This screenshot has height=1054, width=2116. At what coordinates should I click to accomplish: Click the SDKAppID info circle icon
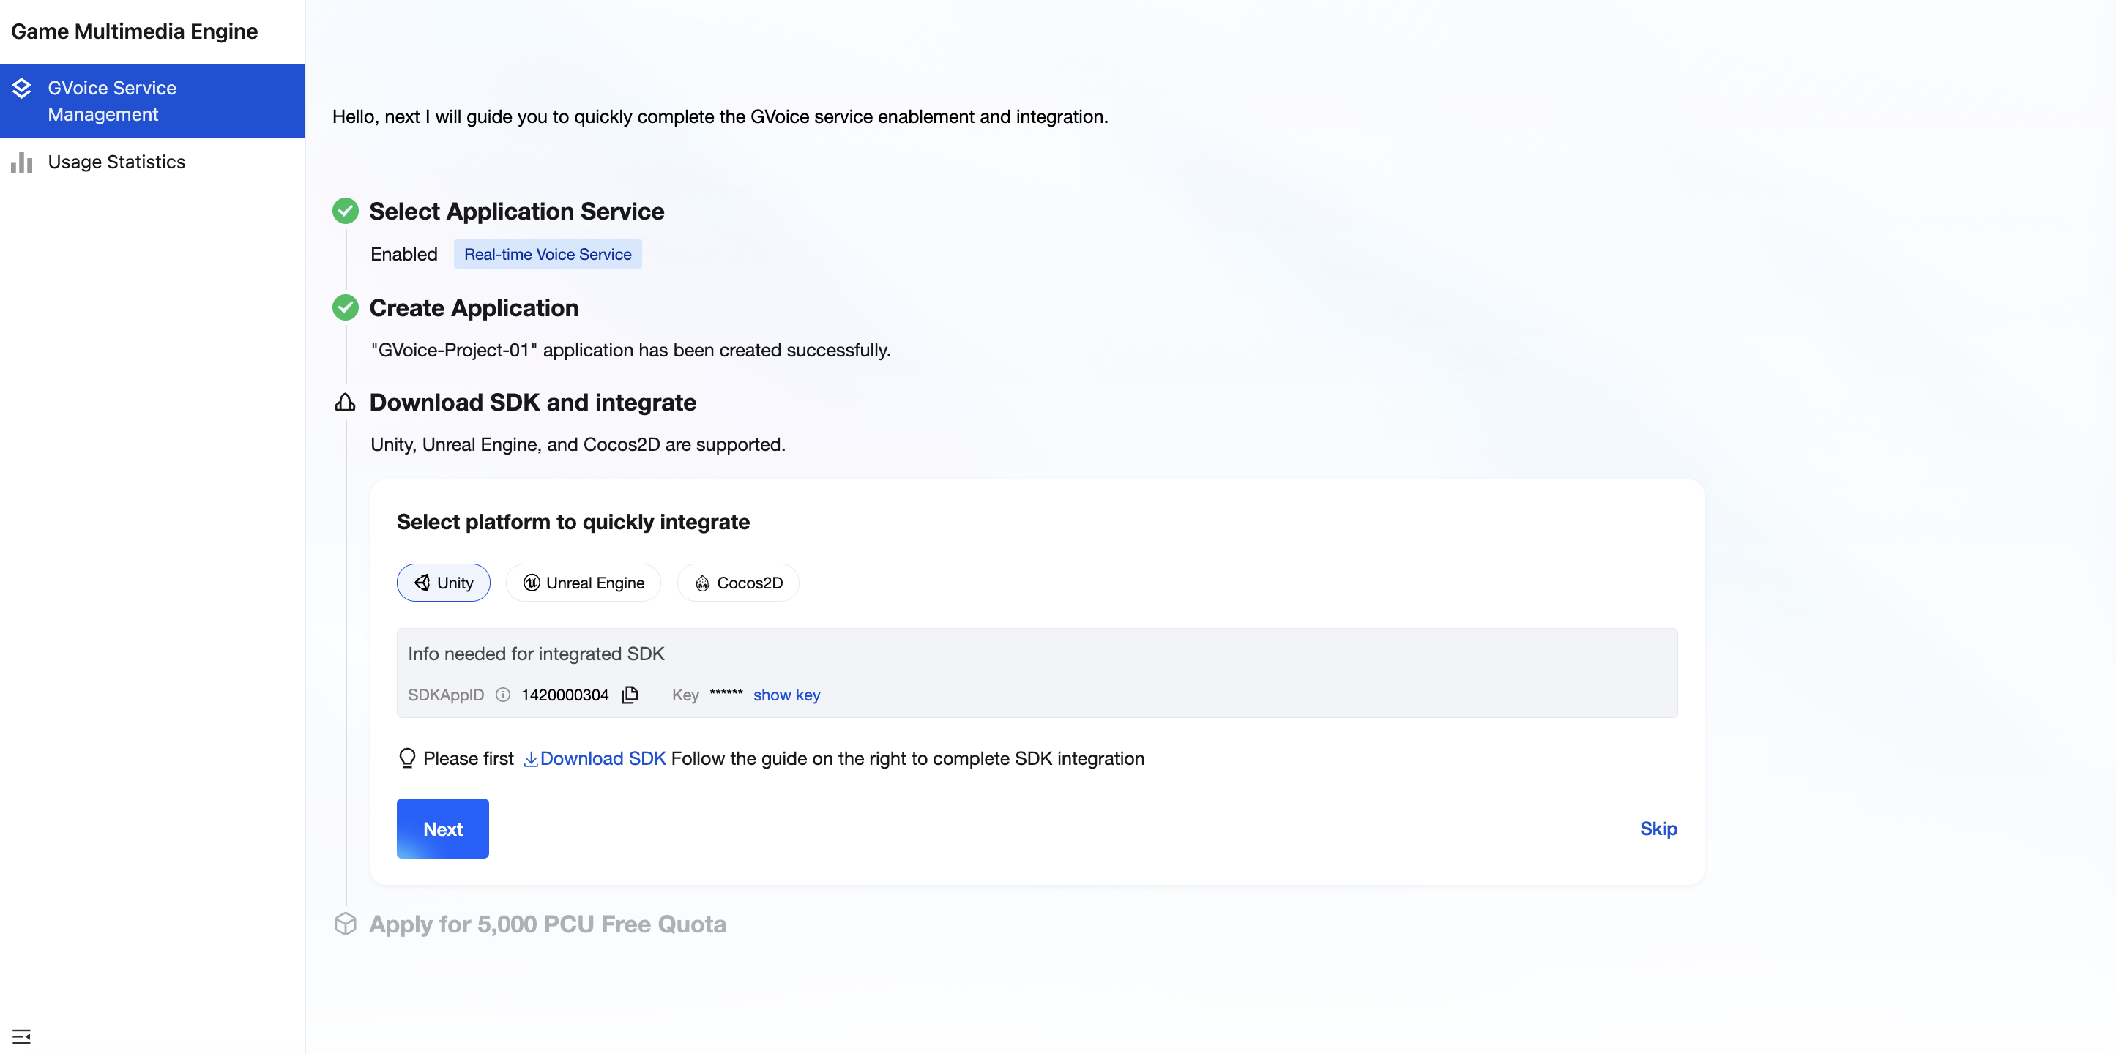click(503, 695)
